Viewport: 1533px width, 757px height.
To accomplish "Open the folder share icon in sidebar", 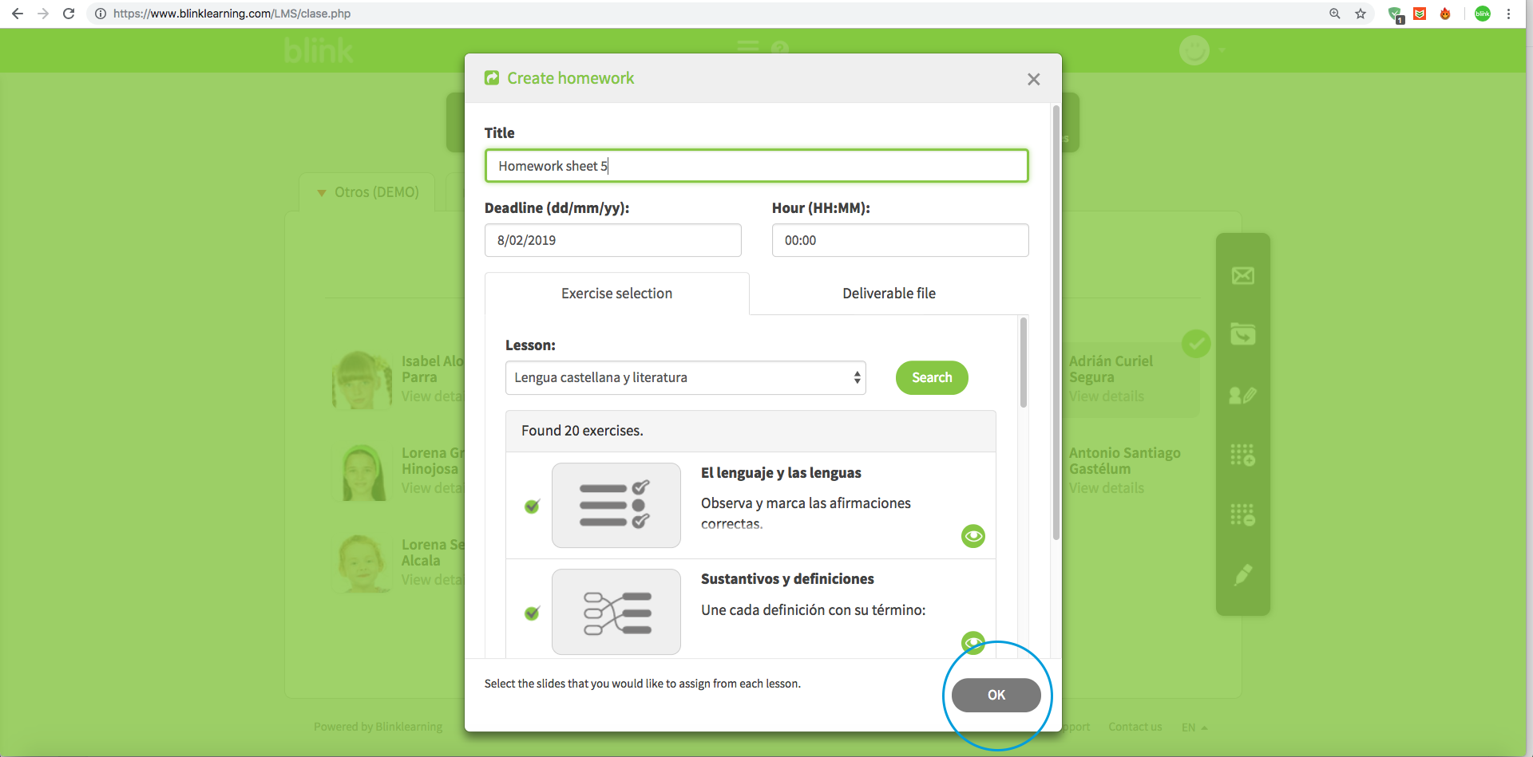I will (1242, 334).
